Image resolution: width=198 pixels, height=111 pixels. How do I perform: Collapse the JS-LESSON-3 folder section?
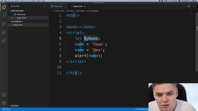[9, 22]
